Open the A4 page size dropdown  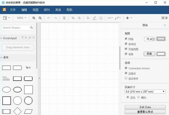(x=145, y=92)
